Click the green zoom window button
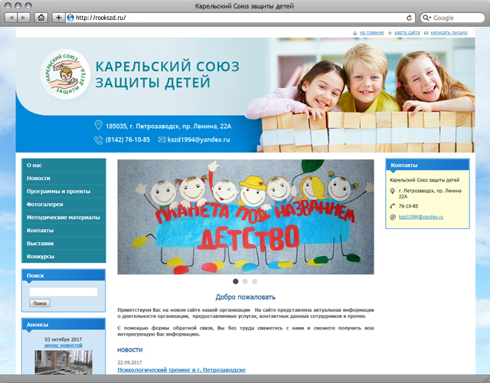The height and width of the screenshot is (383, 490). 28,5
